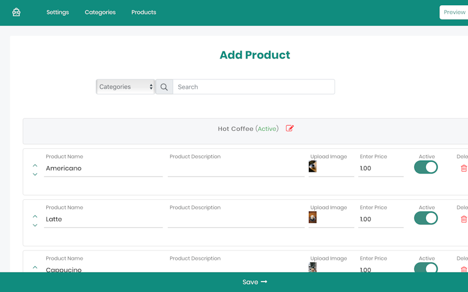Edit the Hot Coffee category icon
The image size is (468, 292).
(290, 128)
